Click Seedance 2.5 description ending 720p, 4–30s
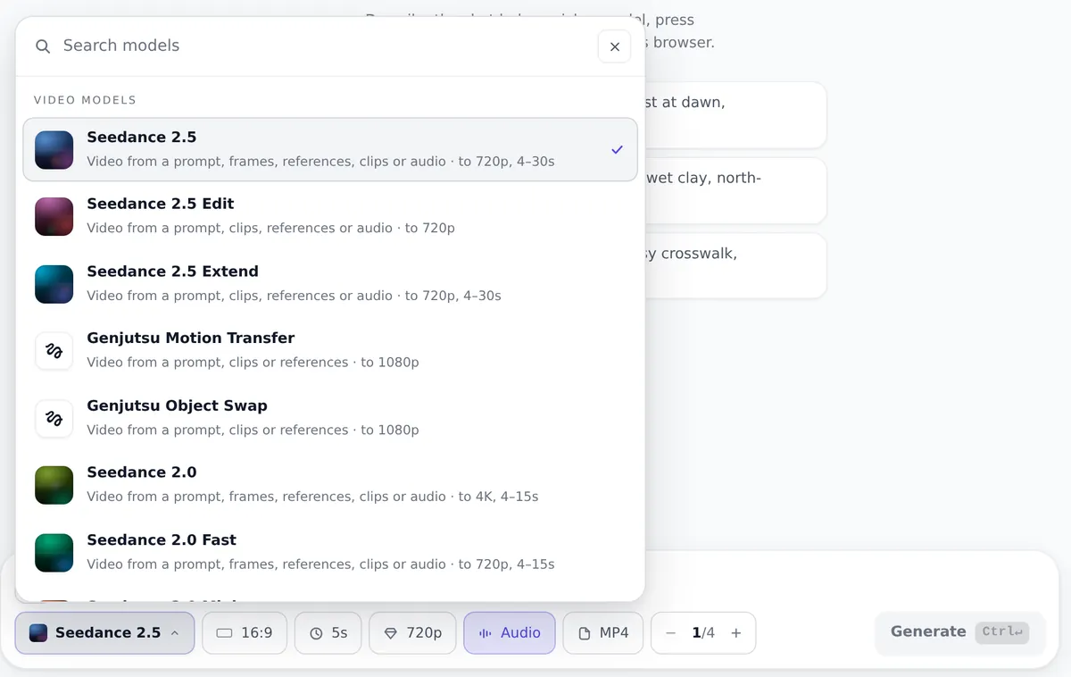Viewport: 1071px width, 677px height. [x=320, y=162]
